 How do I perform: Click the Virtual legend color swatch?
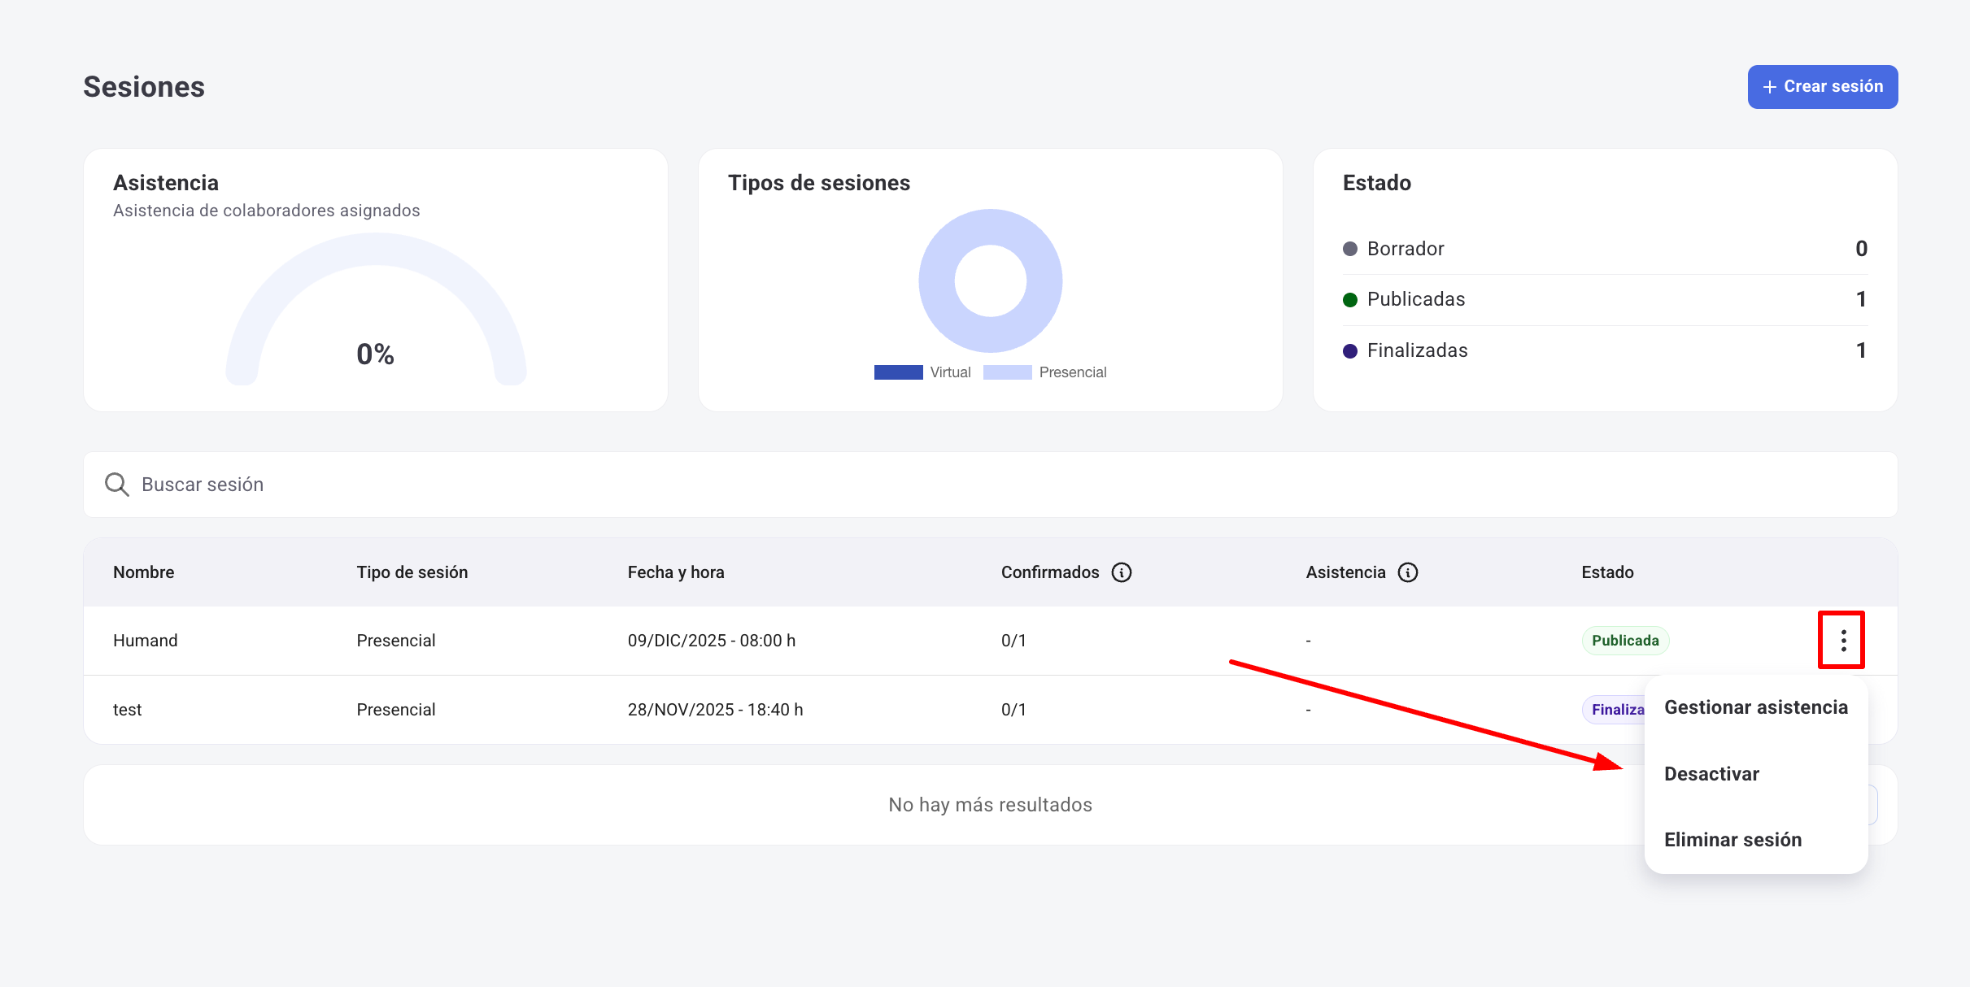898,372
